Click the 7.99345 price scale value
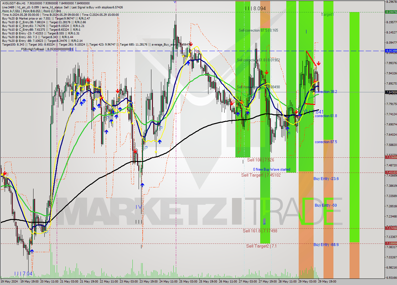397x285 pixels. coord(391,63)
